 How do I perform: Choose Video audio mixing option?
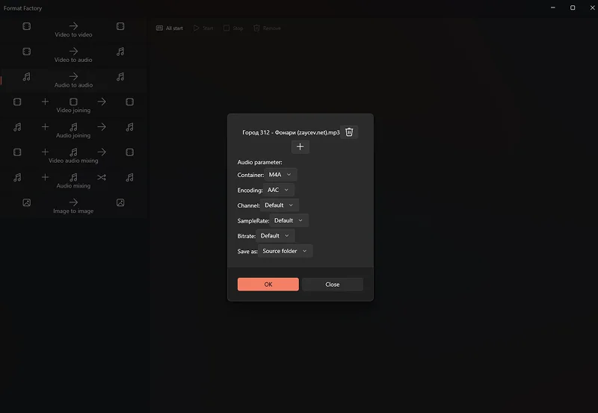point(73,156)
